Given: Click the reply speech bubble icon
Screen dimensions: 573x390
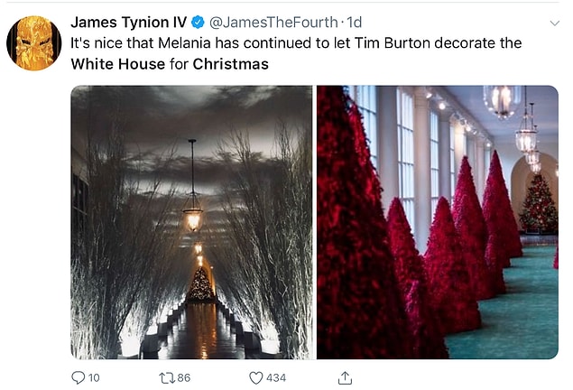Looking at the screenshot, I should point(78,377).
